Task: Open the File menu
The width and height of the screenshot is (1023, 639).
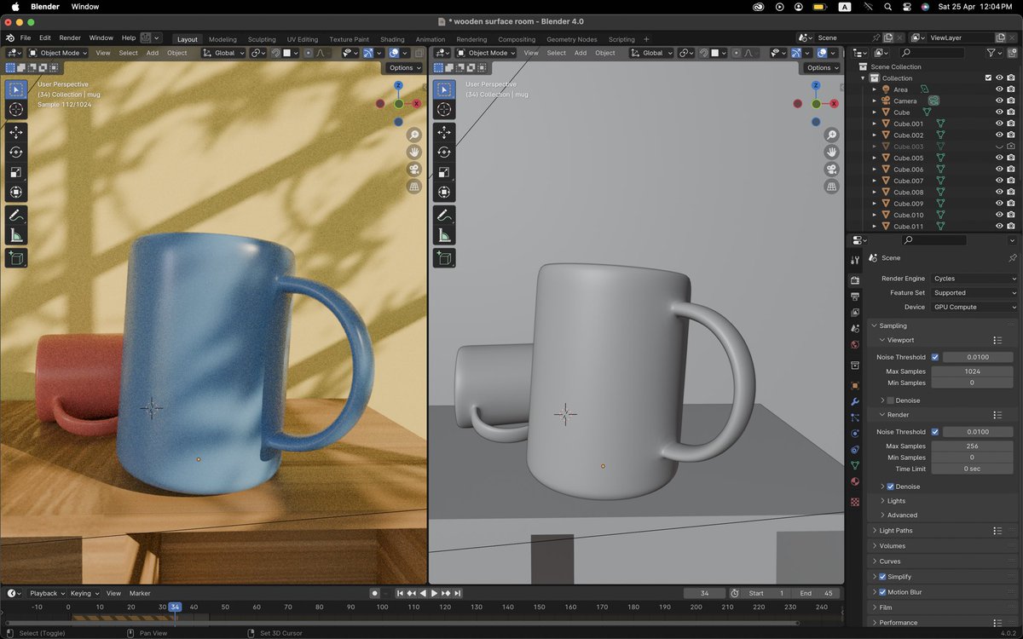Action: 26,38
